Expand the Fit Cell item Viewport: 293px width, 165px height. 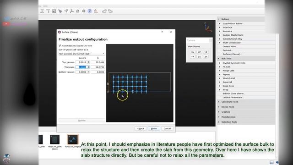[x=220, y=67]
